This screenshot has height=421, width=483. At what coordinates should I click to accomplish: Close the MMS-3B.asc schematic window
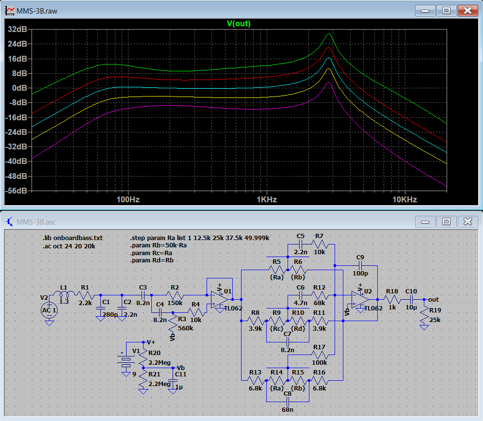coord(467,222)
